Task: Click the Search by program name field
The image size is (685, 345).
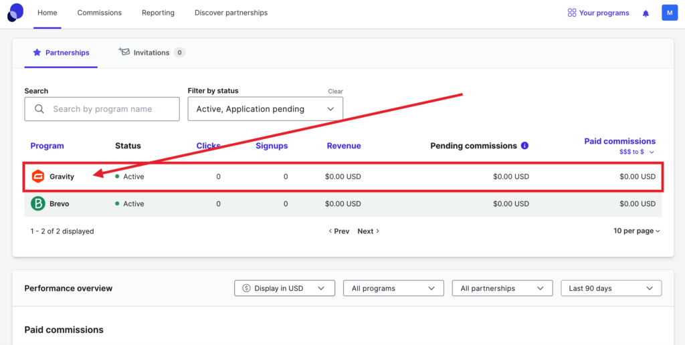Action: pyautogui.click(x=102, y=109)
